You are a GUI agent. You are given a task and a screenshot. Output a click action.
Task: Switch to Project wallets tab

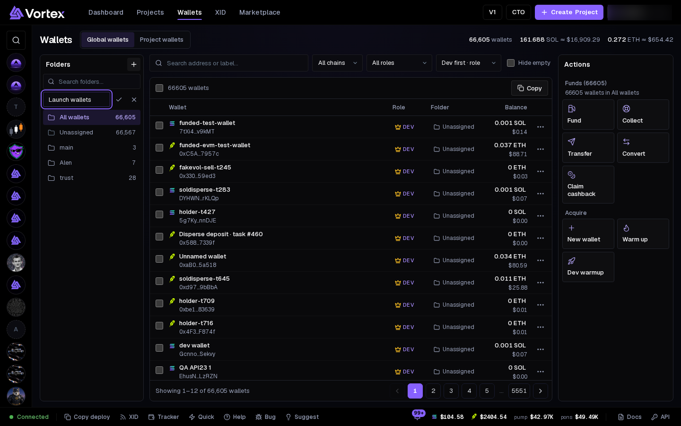pyautogui.click(x=161, y=40)
